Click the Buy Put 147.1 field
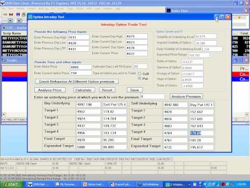 click(x=202, y=104)
